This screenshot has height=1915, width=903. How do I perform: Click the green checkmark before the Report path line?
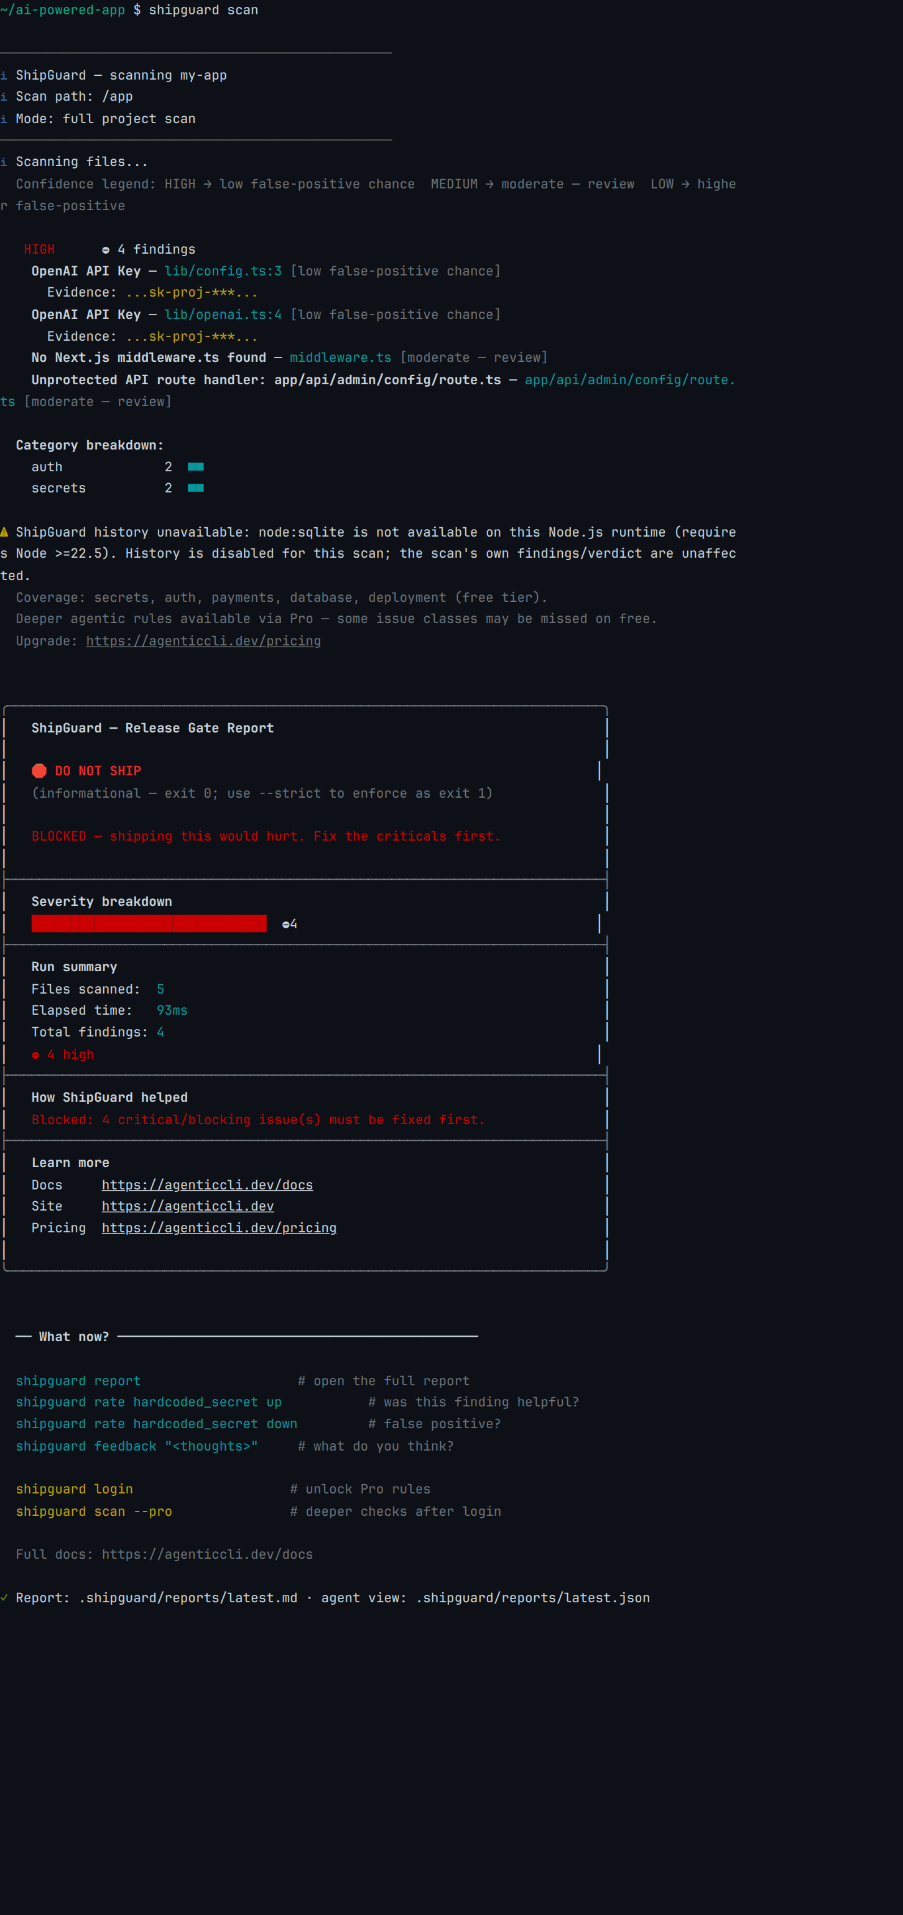point(4,1597)
